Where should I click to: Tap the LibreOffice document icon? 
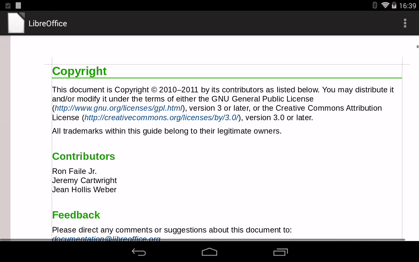16,23
